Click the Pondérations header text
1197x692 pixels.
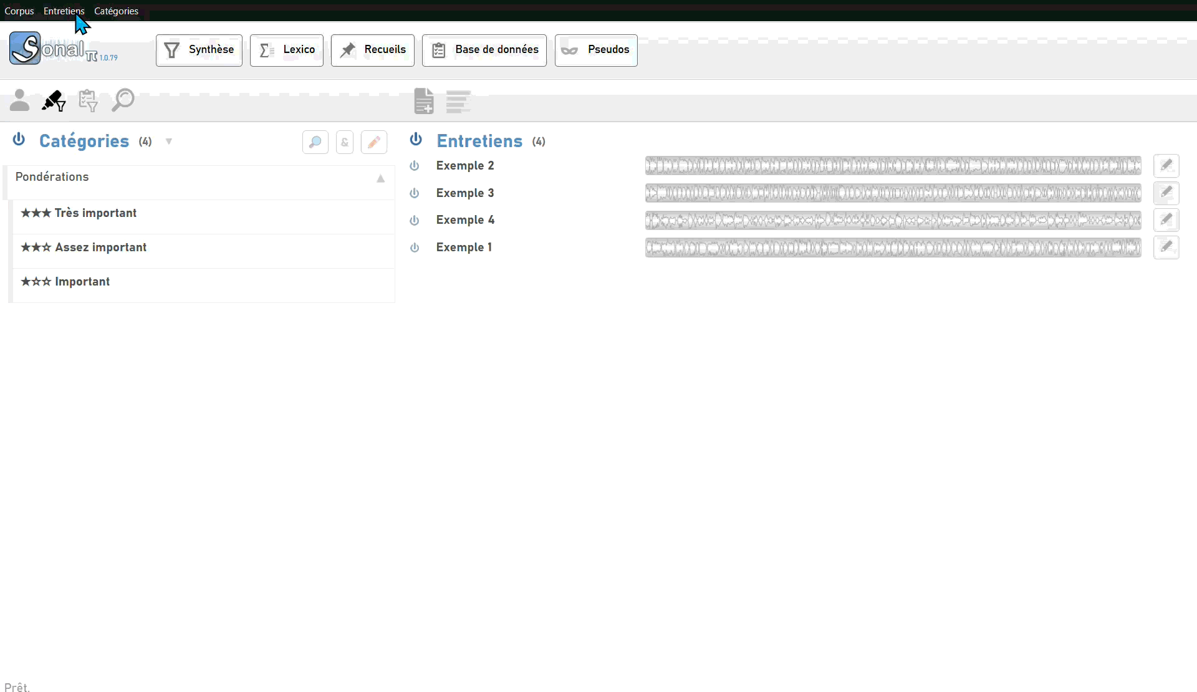(x=52, y=177)
